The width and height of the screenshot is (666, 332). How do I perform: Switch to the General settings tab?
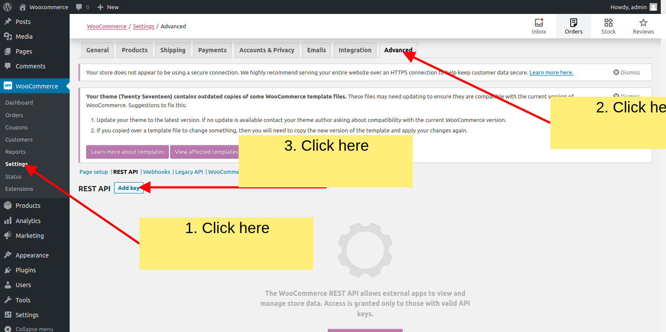click(98, 50)
